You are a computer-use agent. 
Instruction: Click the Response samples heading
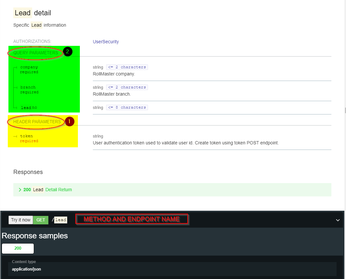pos(35,236)
